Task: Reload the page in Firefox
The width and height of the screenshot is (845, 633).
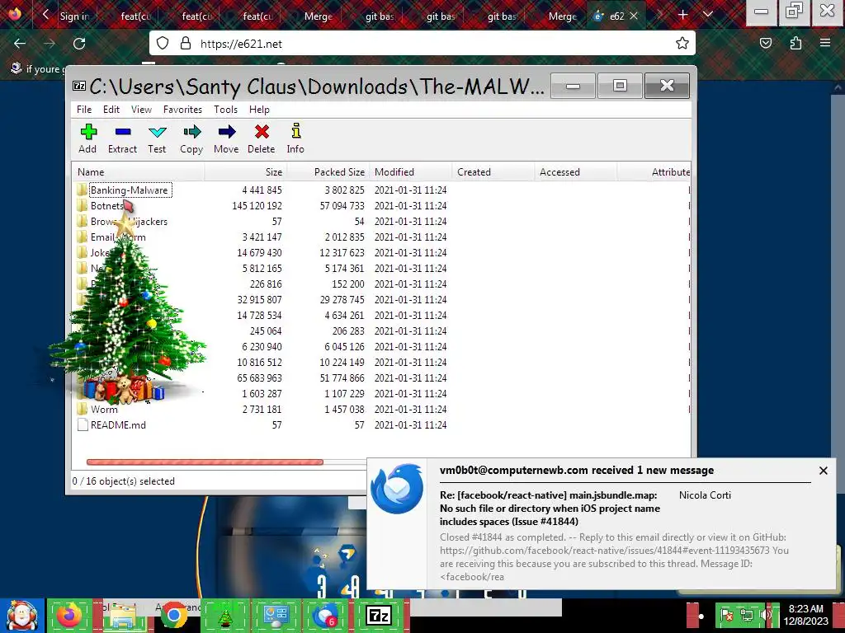Action: pos(79,44)
